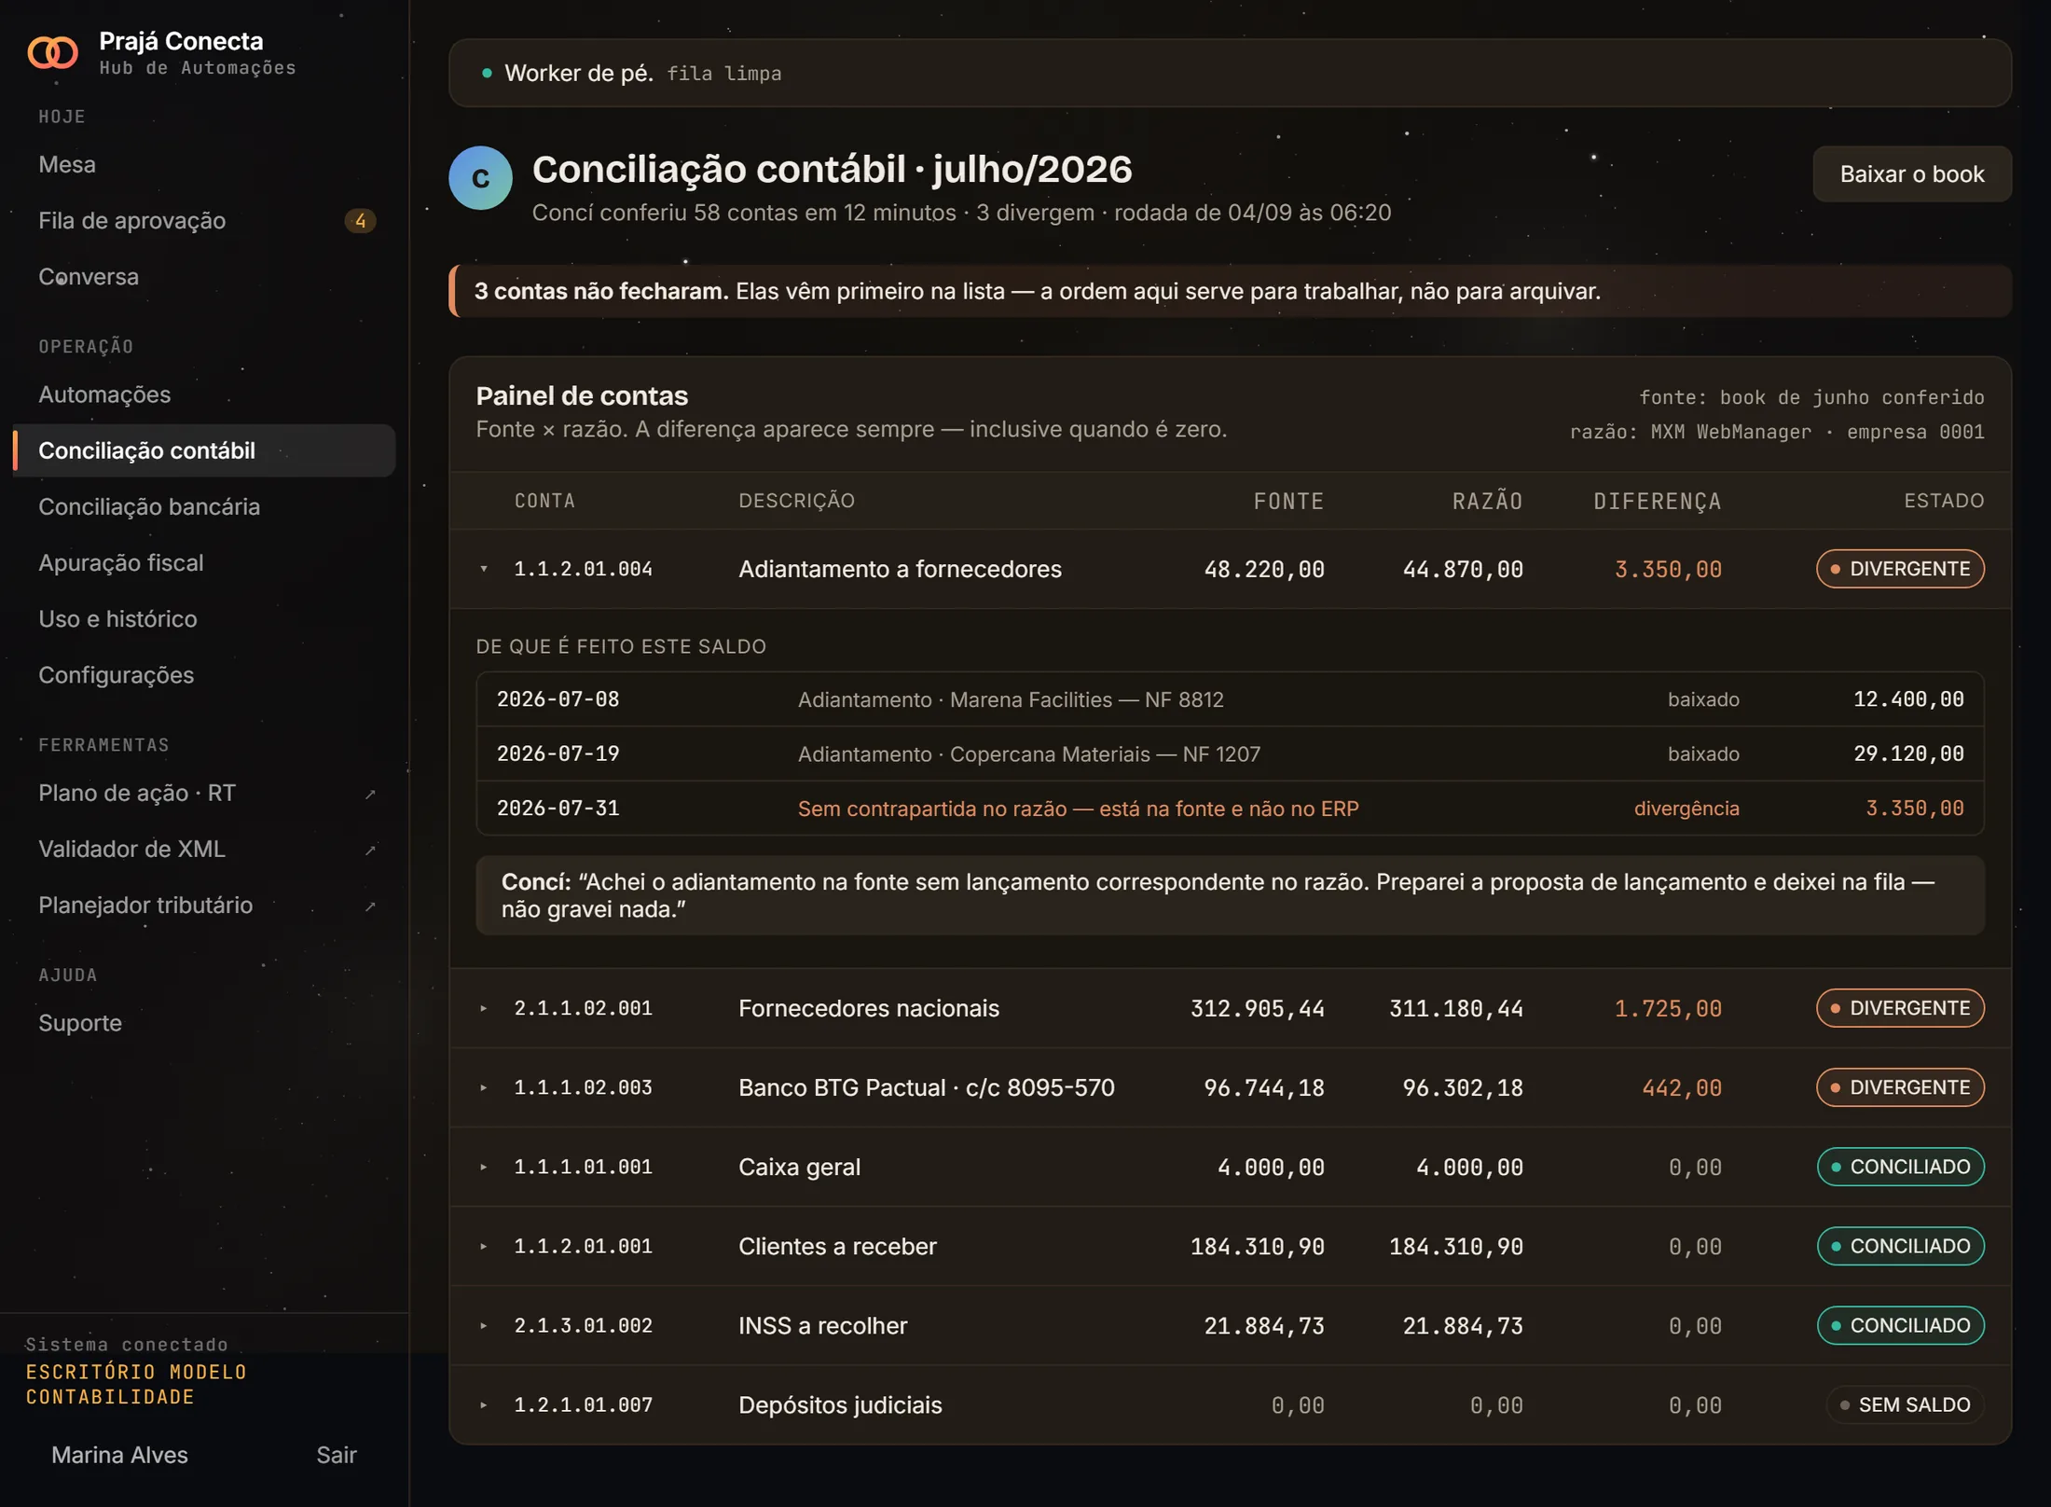
Task: Click the Sem contrapartida no razão line
Action: point(1230,808)
